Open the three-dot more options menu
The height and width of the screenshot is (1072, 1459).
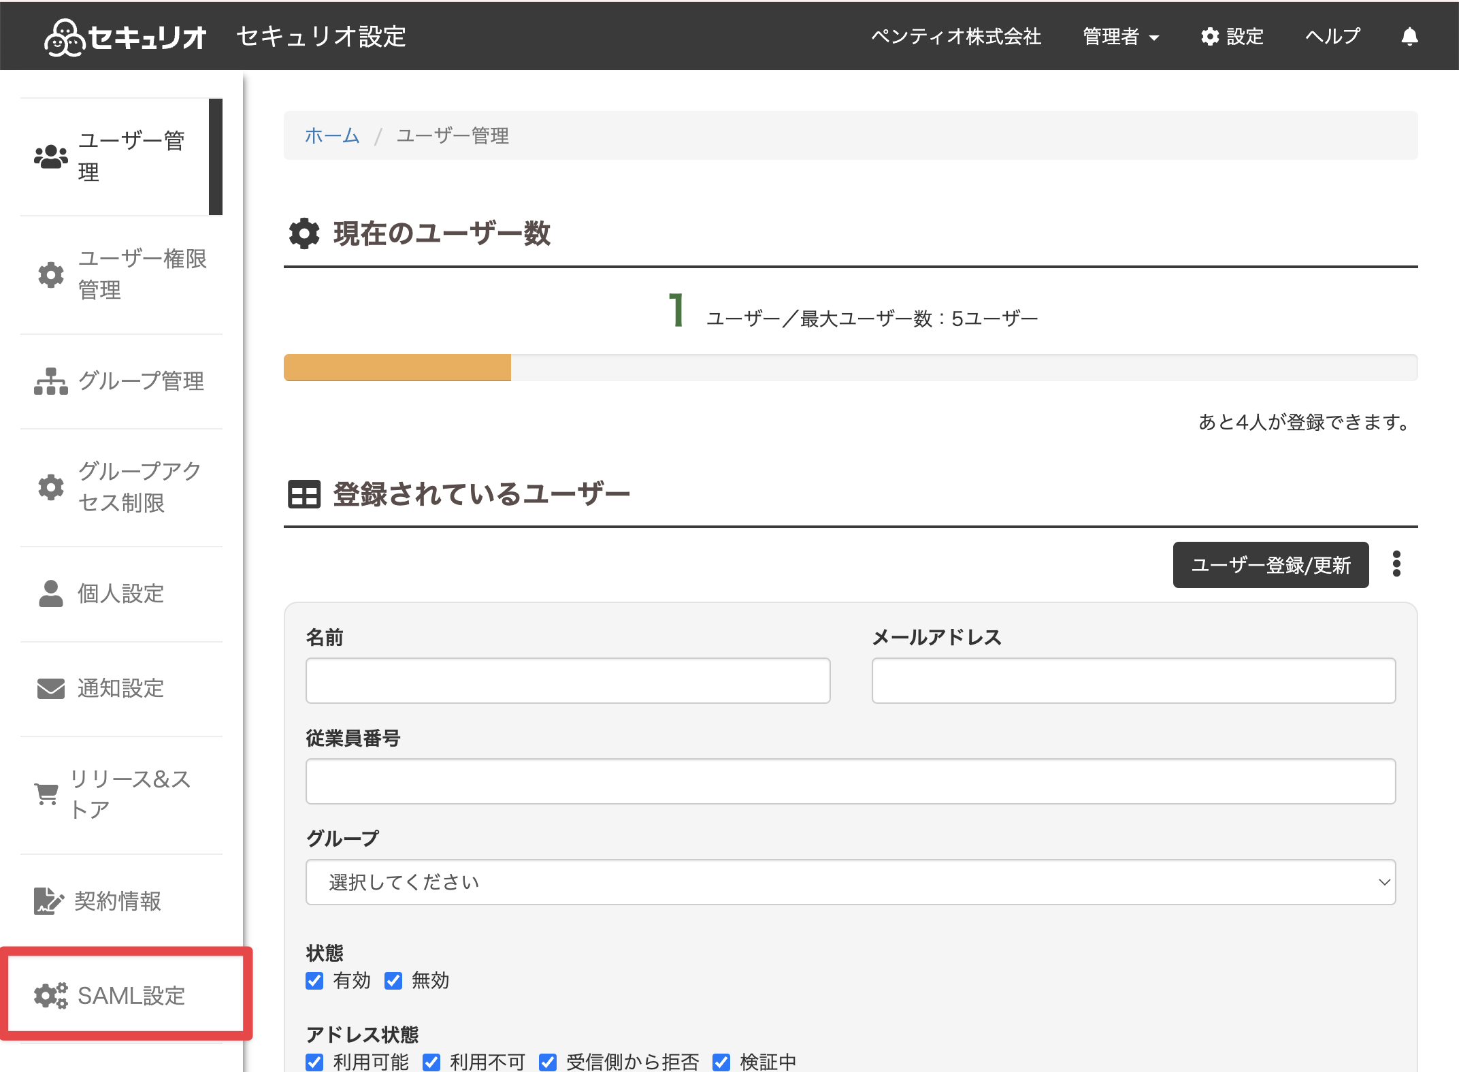tap(1396, 564)
